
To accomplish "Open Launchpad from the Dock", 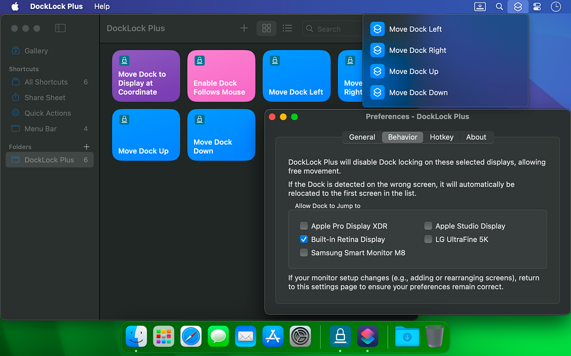I will 163,337.
